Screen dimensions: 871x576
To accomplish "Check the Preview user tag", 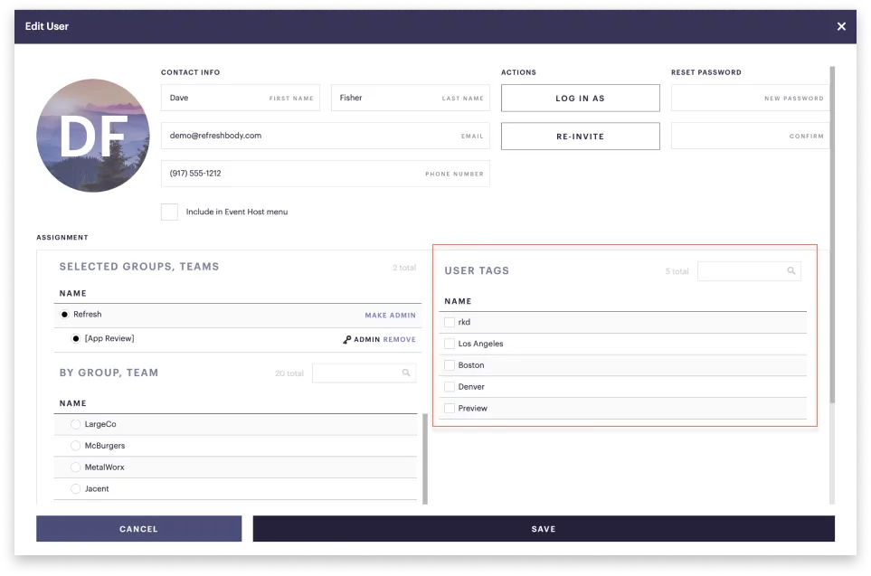I will (x=450, y=408).
